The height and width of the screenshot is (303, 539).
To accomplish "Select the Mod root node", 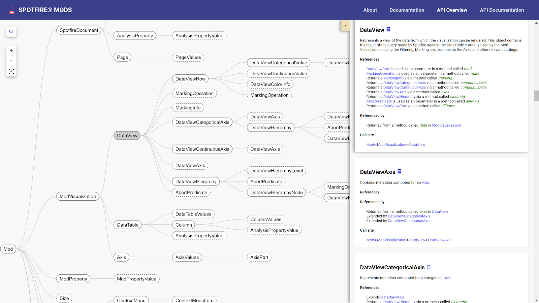I will (8, 249).
